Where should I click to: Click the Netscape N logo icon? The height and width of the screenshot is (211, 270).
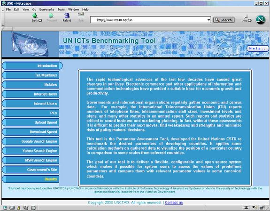260,20
